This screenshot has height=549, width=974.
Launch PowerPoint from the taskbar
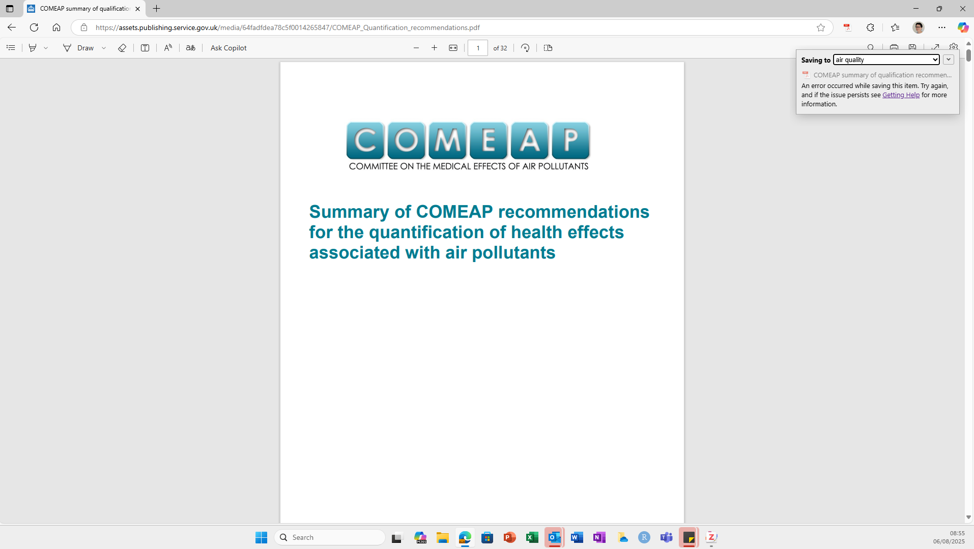(x=509, y=537)
